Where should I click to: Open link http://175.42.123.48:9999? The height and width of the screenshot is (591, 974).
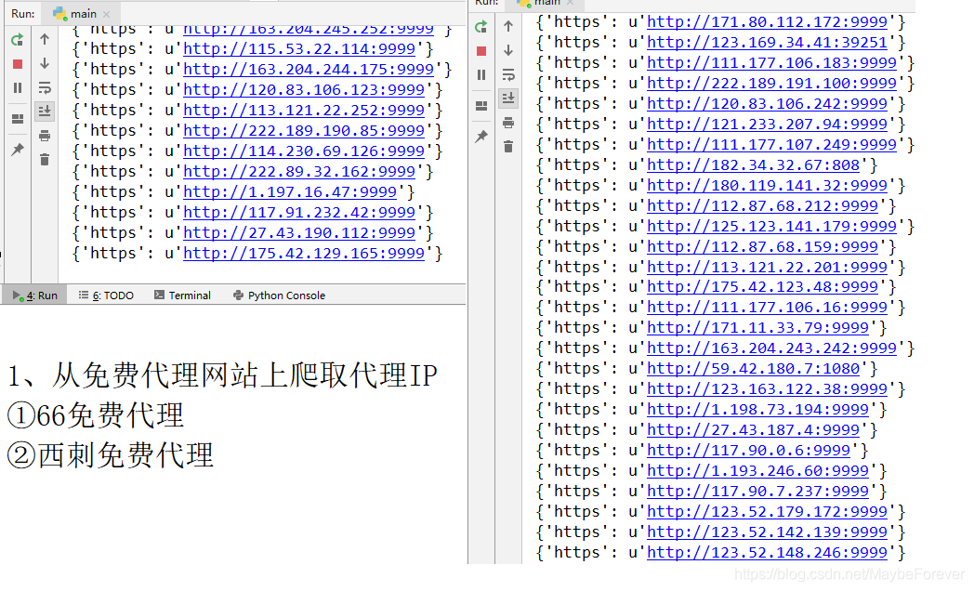[x=763, y=287]
